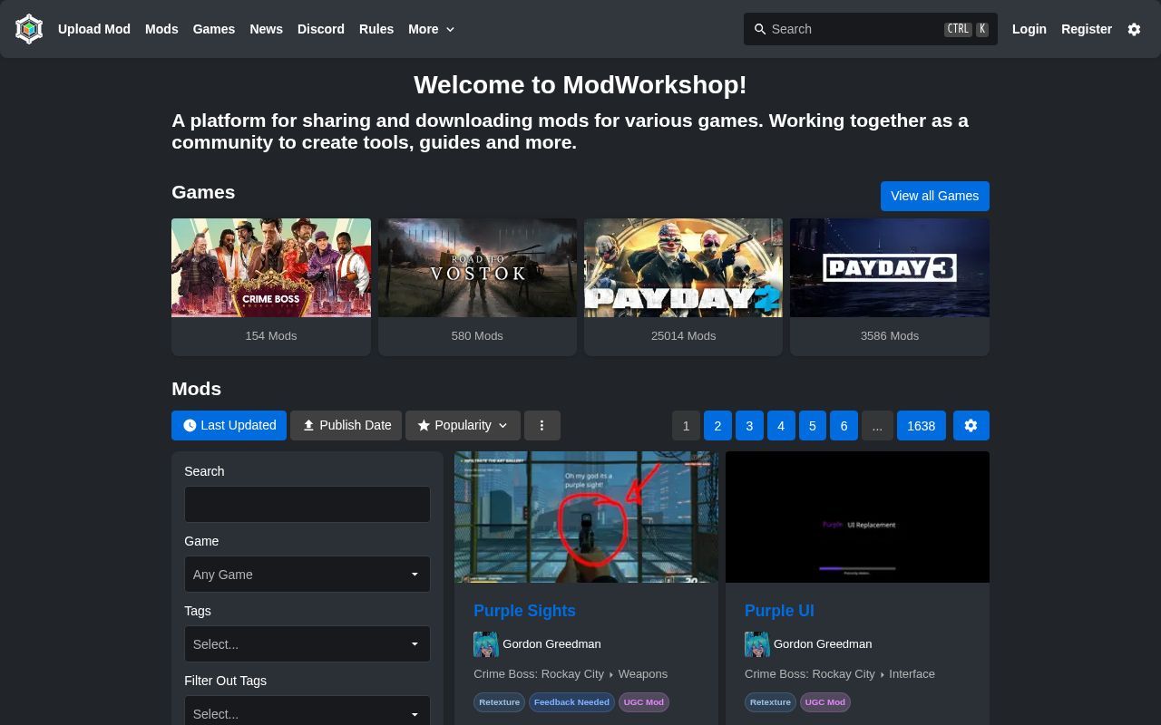This screenshot has height=725, width=1161.
Task: Open Rules in navbar
Action: coord(376,29)
